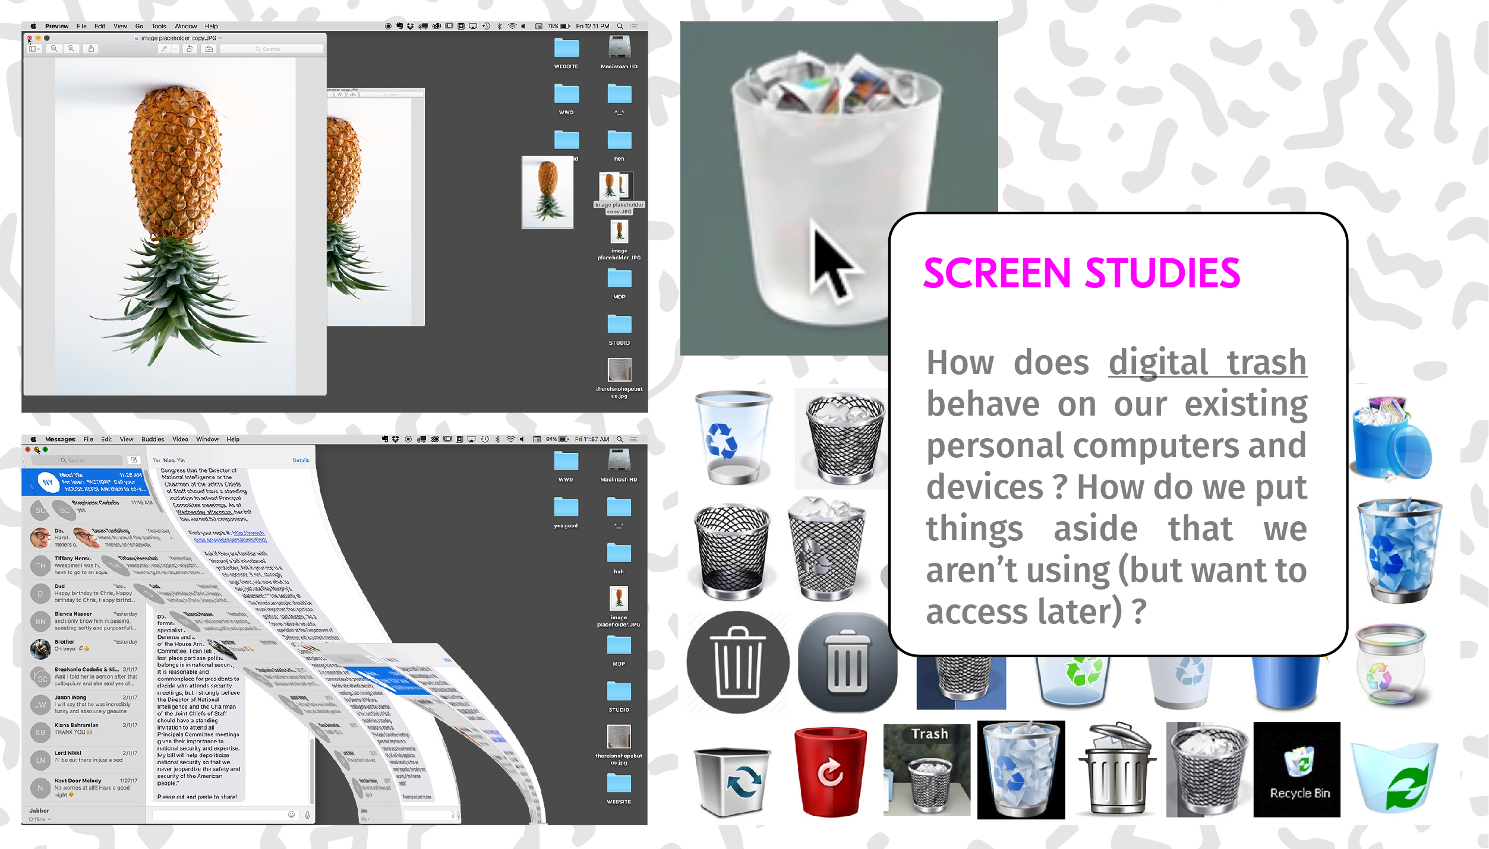Open the WEBSITE folder on the Preview desktop
This screenshot has width=1489, height=849.
coord(566,53)
